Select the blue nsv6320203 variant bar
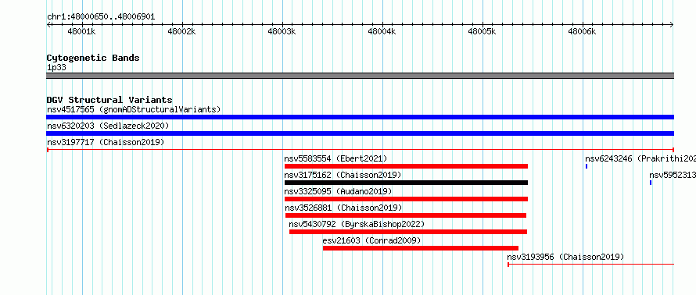This screenshot has height=295, width=696. [360, 133]
